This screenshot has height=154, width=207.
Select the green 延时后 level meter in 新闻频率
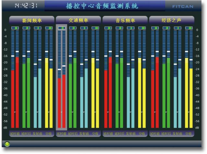(x=27, y=79)
